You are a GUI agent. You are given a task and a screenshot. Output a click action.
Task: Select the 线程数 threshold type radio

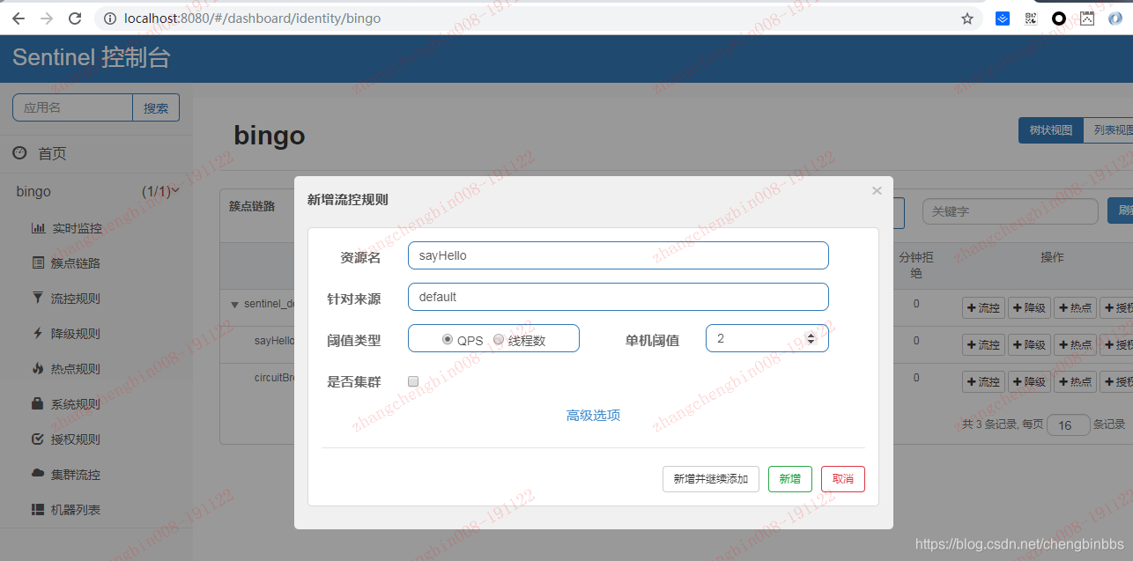tap(499, 339)
